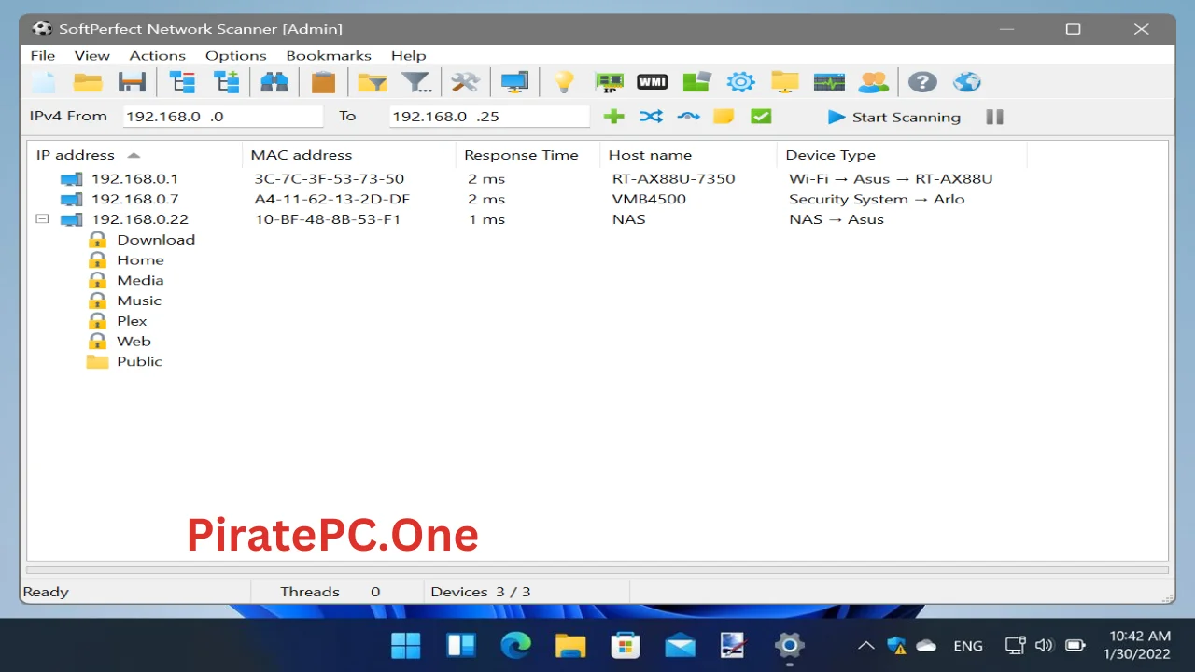The height and width of the screenshot is (672, 1195).
Task: Click the clipboard paste toolbar icon
Action: [x=323, y=82]
